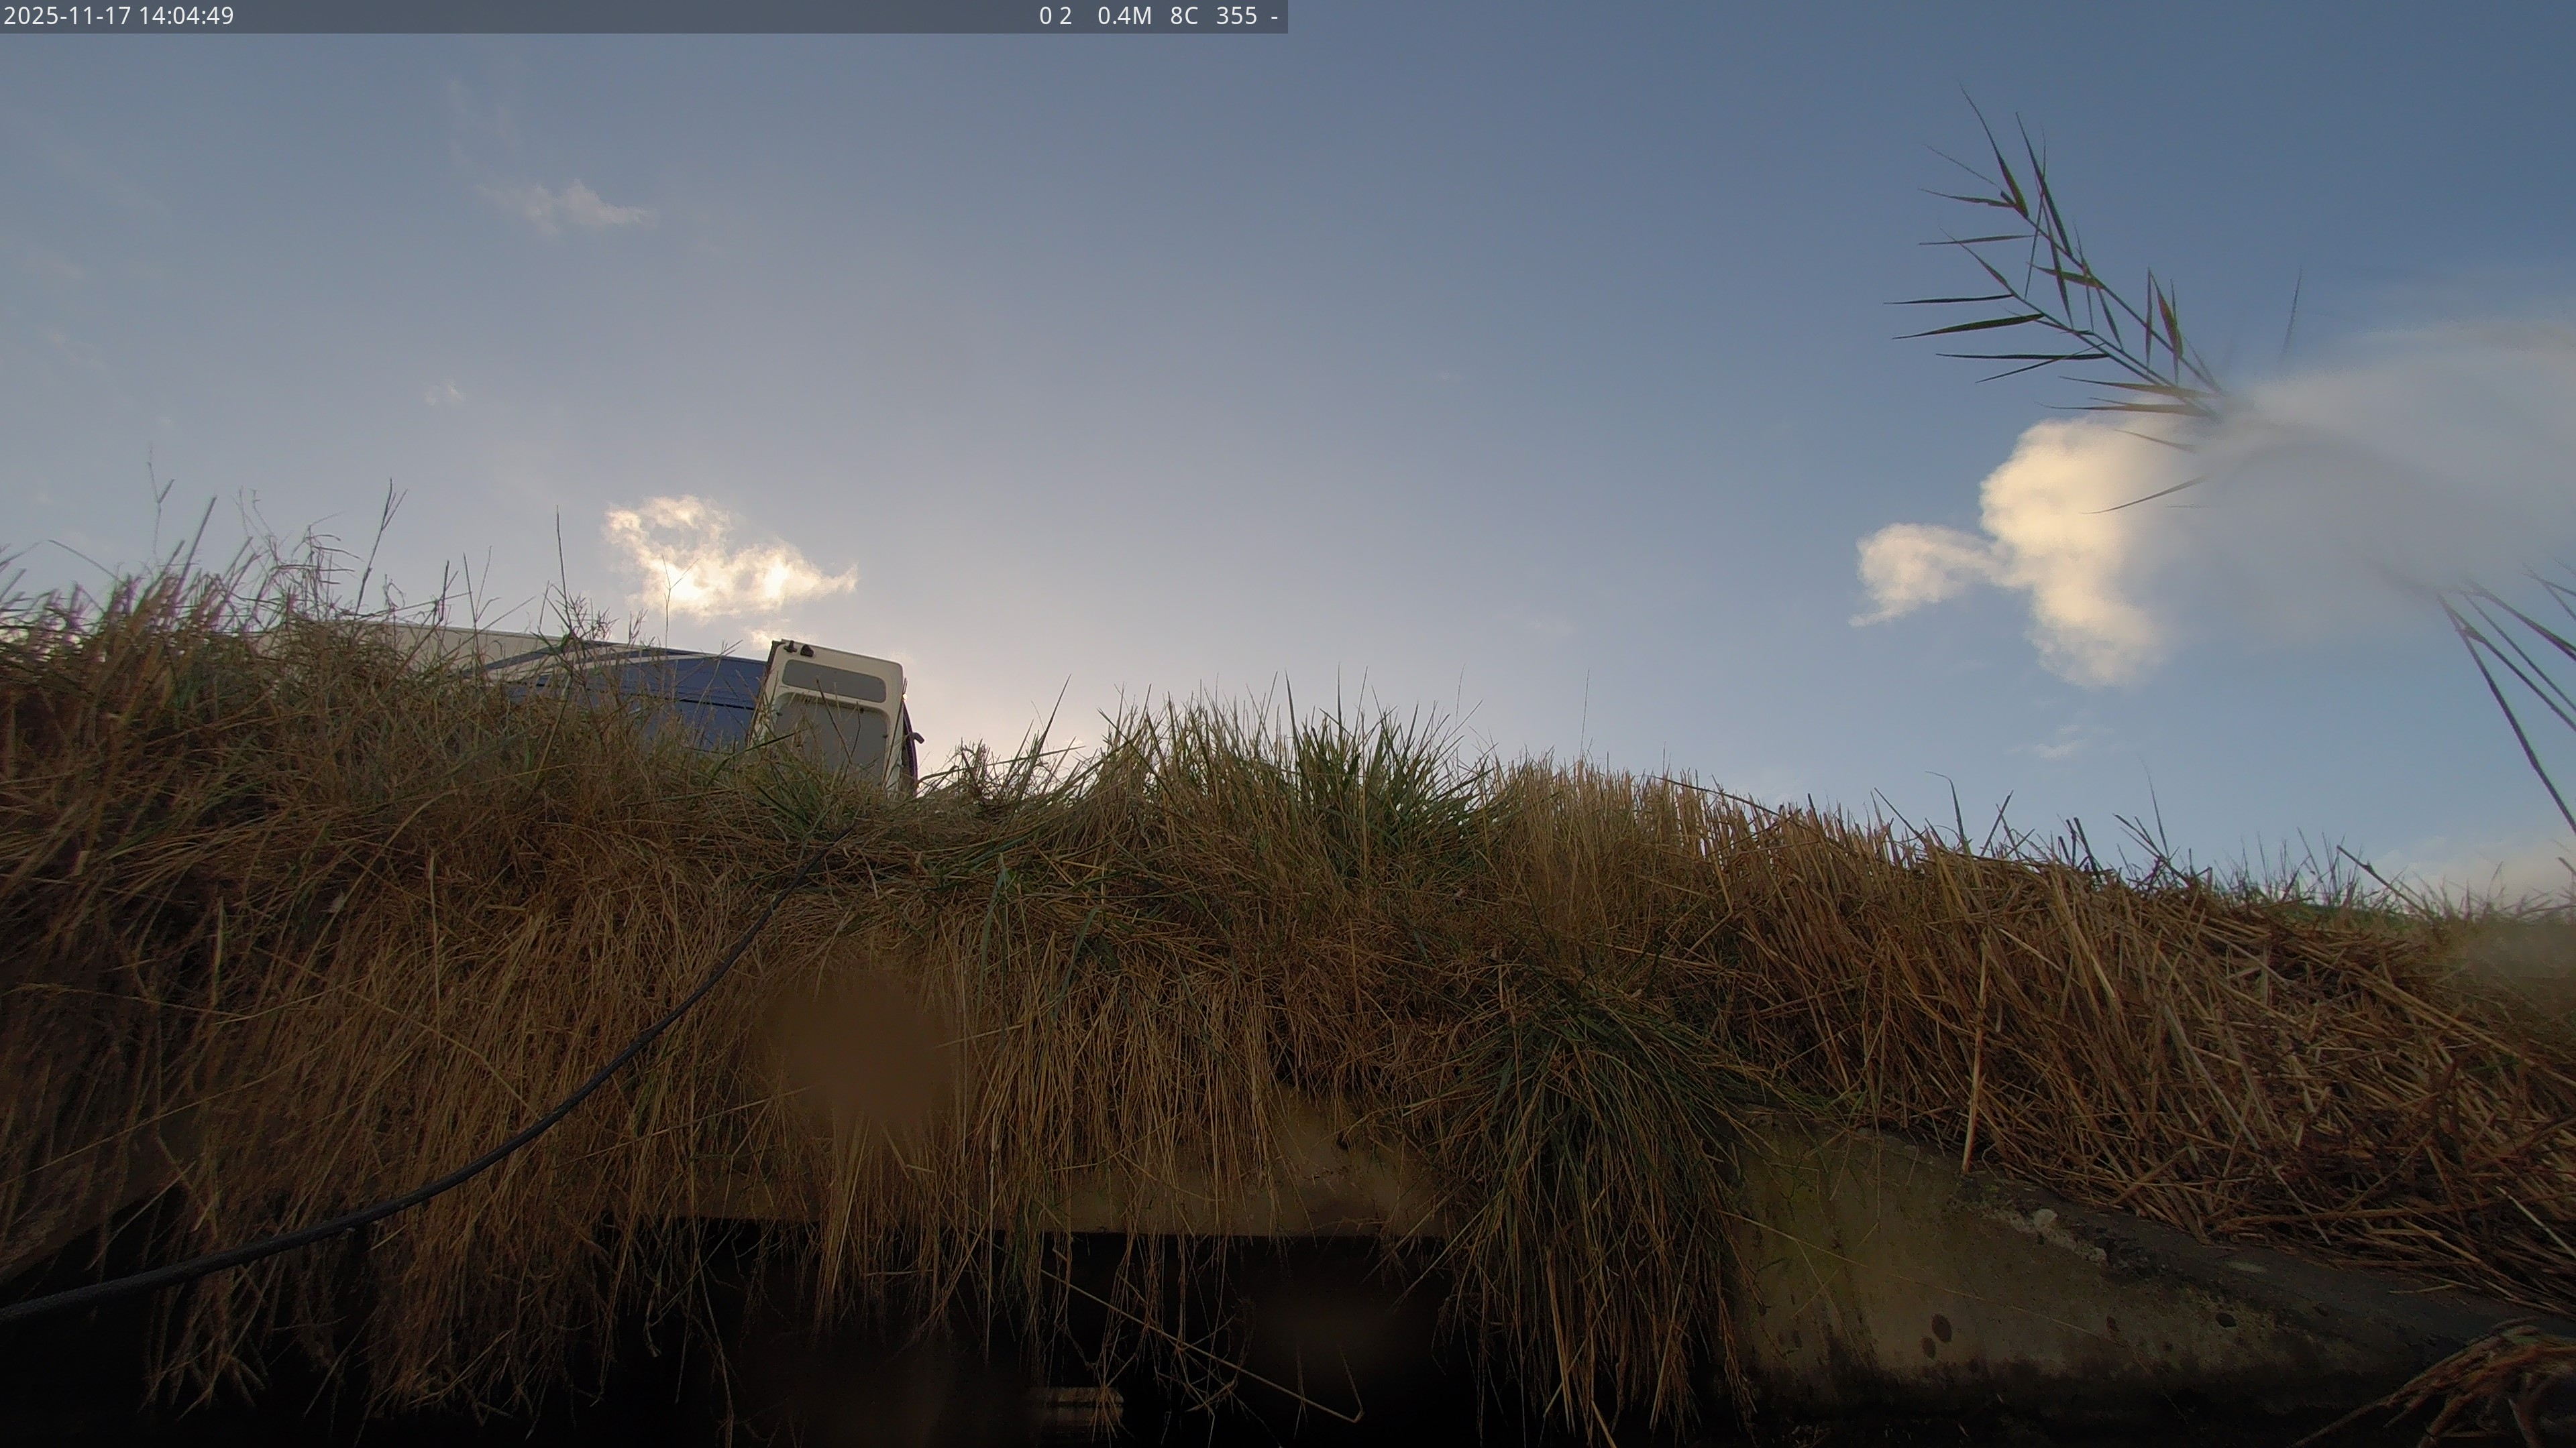Click the 8C temperature readout
This screenshot has width=2576, height=1448.
pos(1184,16)
